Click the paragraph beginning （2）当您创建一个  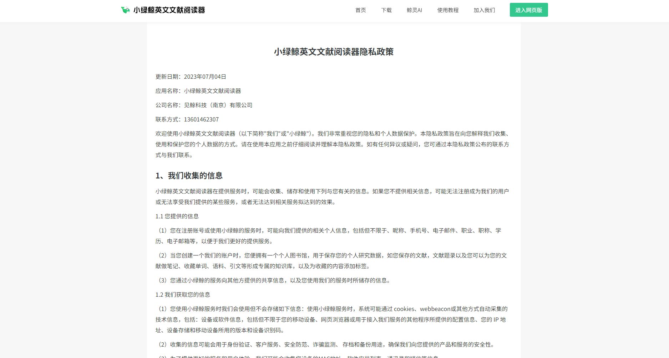pyautogui.click(x=331, y=261)
